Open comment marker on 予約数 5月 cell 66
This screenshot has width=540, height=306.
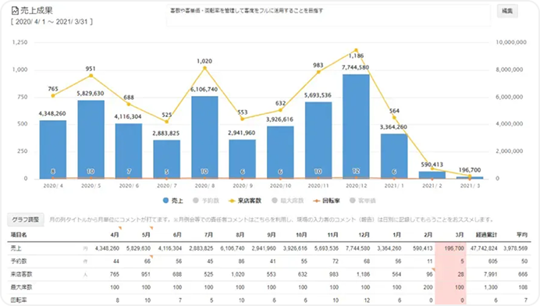(151, 257)
